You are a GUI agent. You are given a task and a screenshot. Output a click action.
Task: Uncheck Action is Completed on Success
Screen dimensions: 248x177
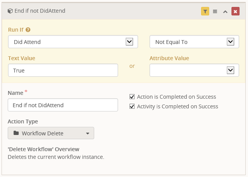point(132,97)
